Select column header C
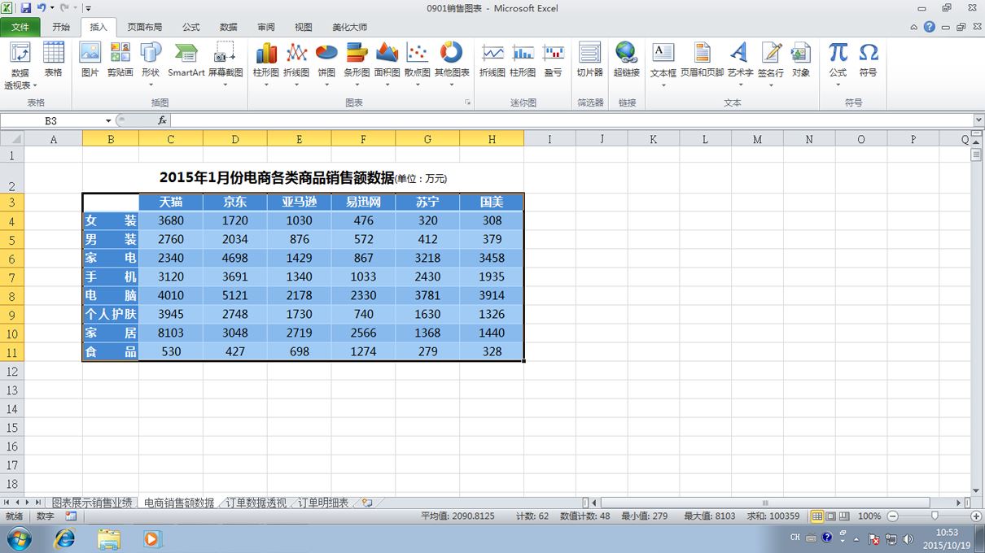This screenshot has width=985, height=553. (x=170, y=139)
